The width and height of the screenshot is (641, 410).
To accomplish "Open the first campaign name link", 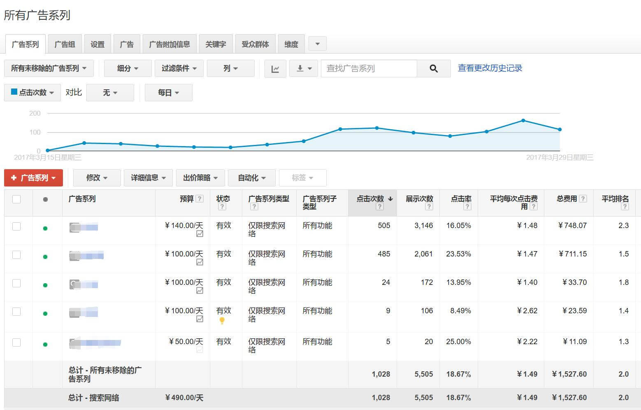I will (x=84, y=227).
